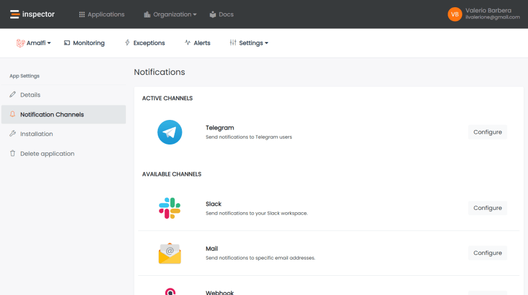Open the Organization dropdown menu

[x=170, y=14]
